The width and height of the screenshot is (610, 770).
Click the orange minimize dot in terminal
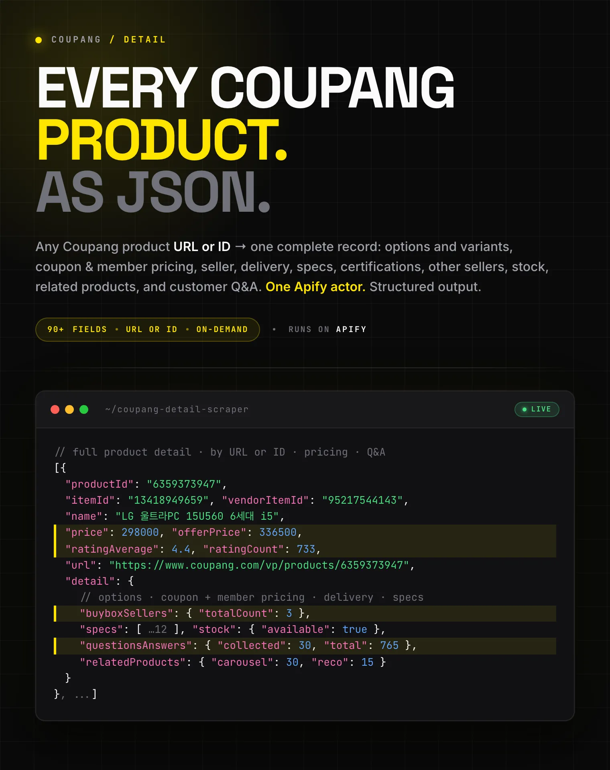click(x=69, y=409)
